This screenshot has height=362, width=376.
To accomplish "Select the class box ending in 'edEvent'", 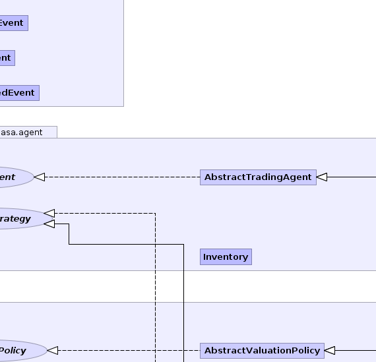I will click(x=20, y=93).
